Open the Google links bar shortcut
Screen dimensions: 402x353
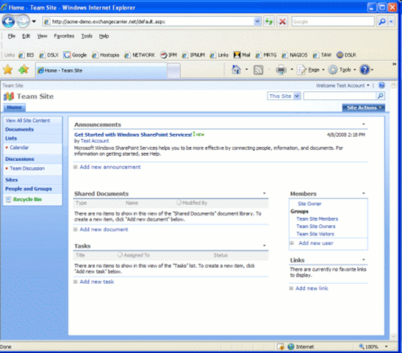pos(75,55)
